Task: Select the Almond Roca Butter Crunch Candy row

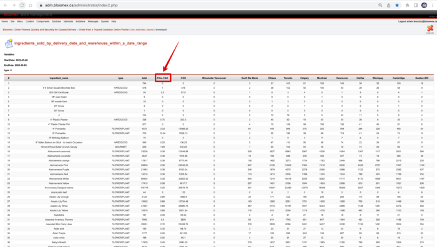Action: [x=59, y=147]
